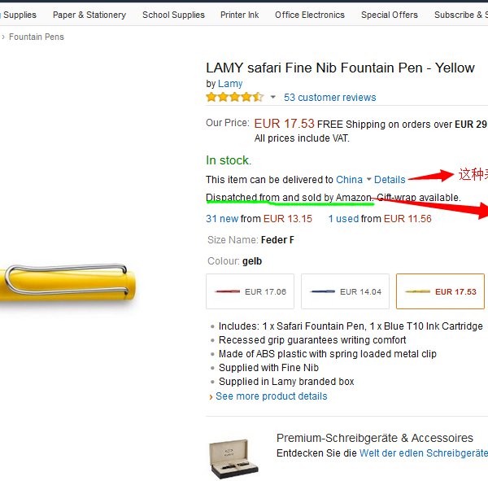View the 53 customer reviews
The image size is (488, 481).
click(x=329, y=98)
